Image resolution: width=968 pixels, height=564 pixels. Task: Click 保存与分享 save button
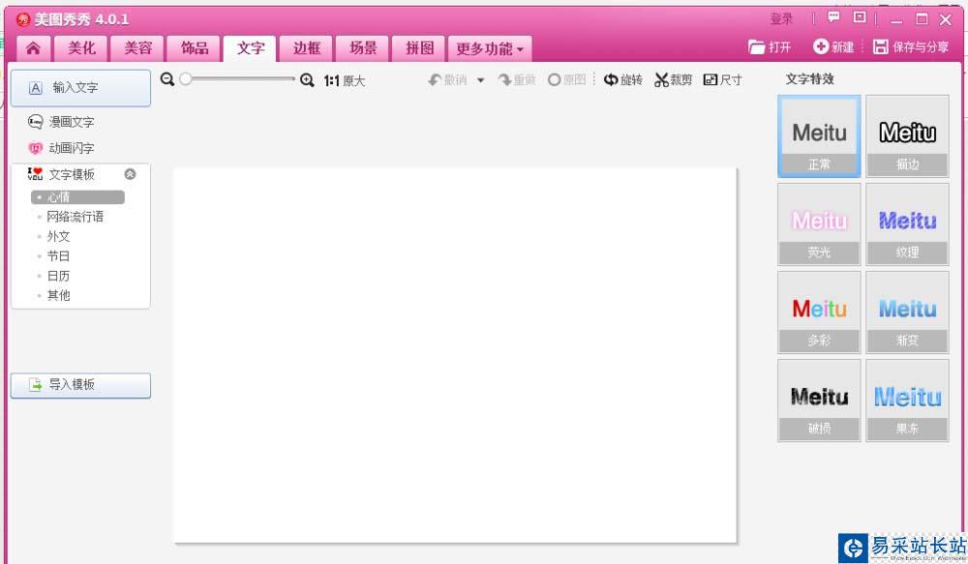pyautogui.click(x=911, y=46)
